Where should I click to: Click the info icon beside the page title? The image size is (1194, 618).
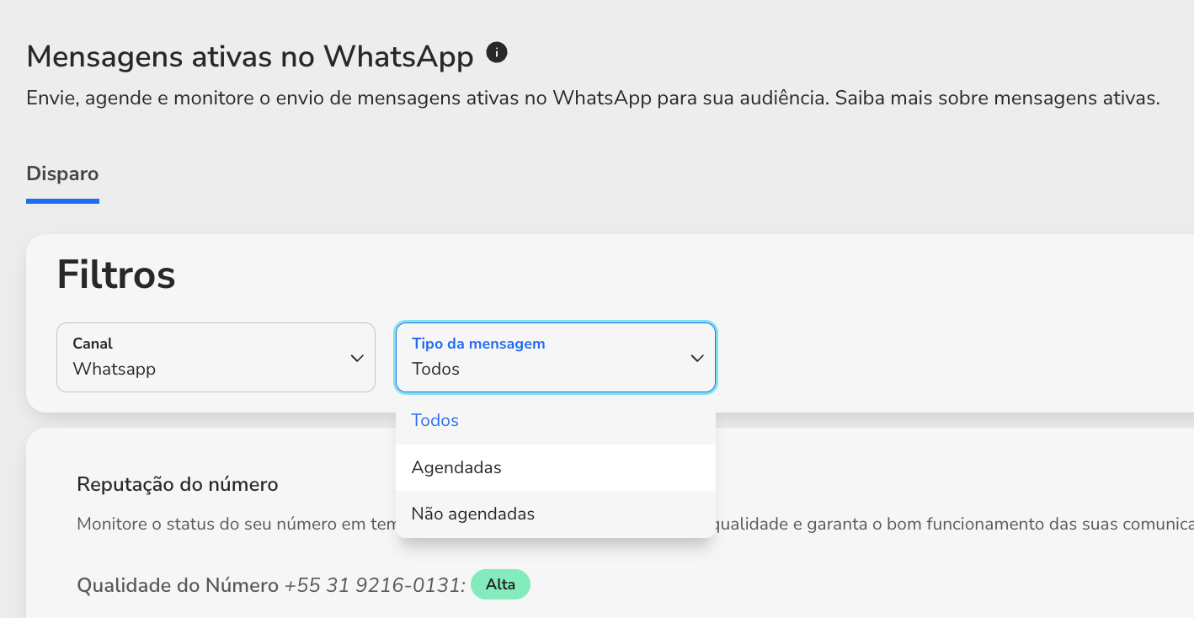(498, 53)
